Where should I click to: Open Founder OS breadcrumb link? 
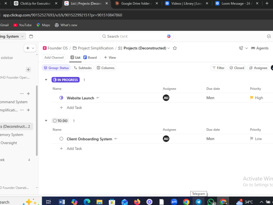tap(55, 48)
